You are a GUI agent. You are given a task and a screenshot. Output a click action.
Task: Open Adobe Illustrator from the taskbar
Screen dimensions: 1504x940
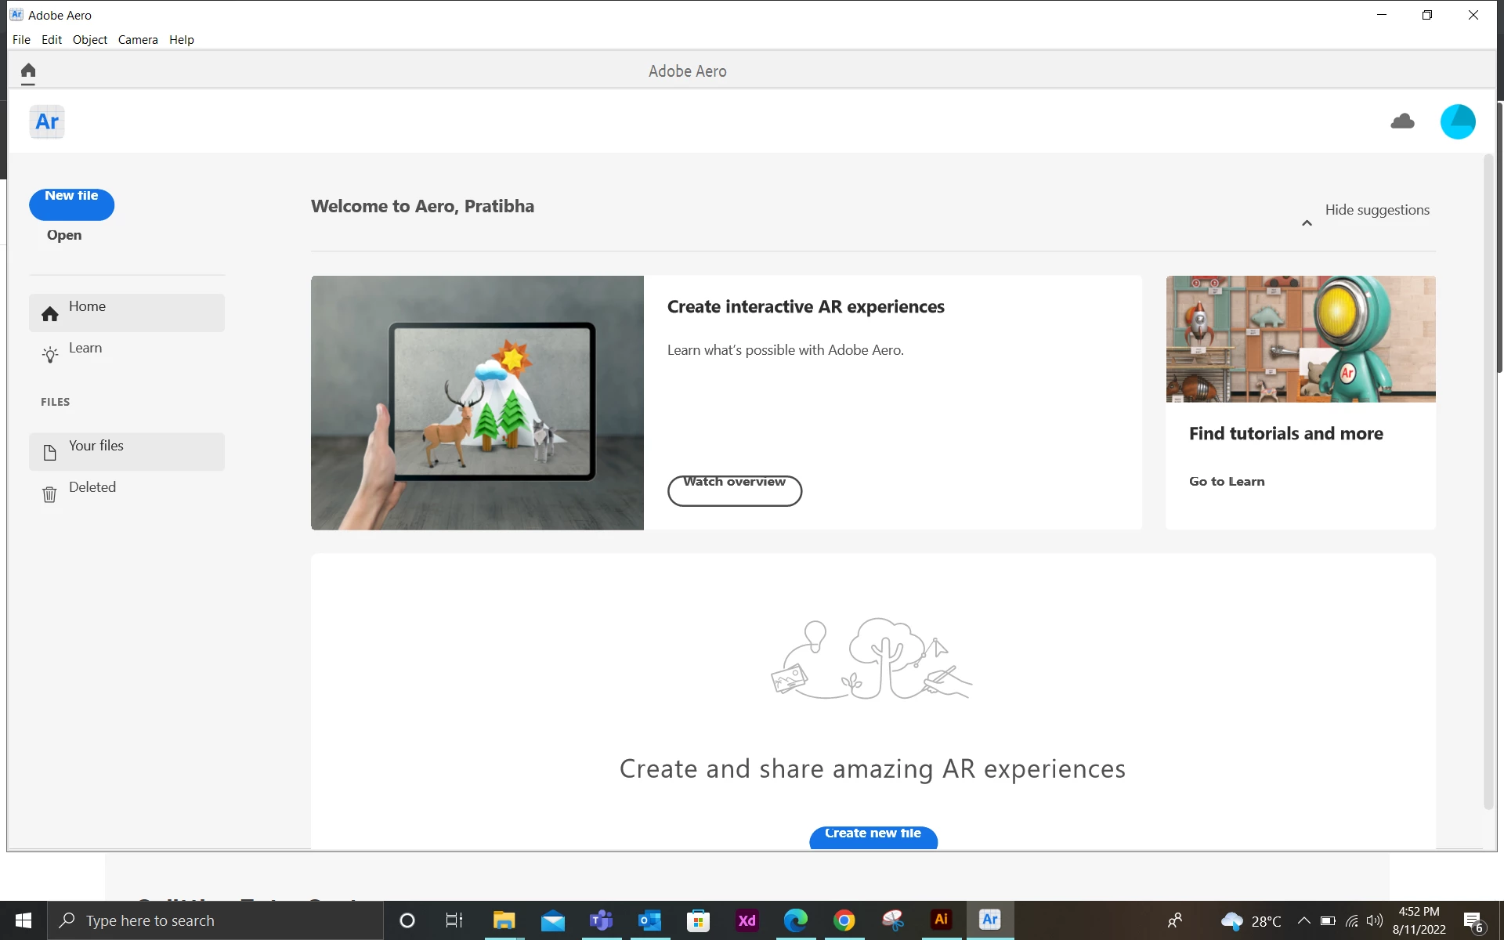941,920
